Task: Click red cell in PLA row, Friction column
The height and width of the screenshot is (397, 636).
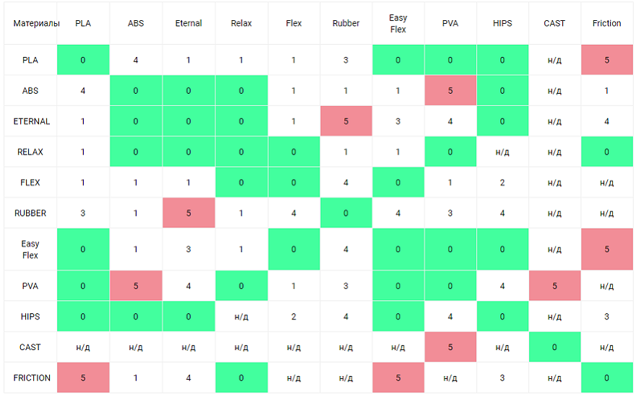Action: 606,60
